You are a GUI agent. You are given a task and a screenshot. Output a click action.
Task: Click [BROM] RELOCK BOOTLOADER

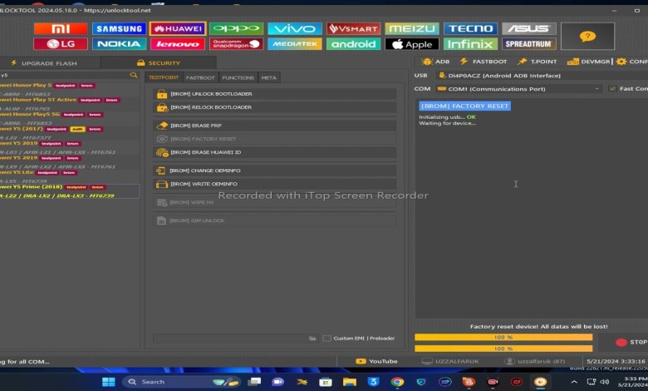pos(274,107)
